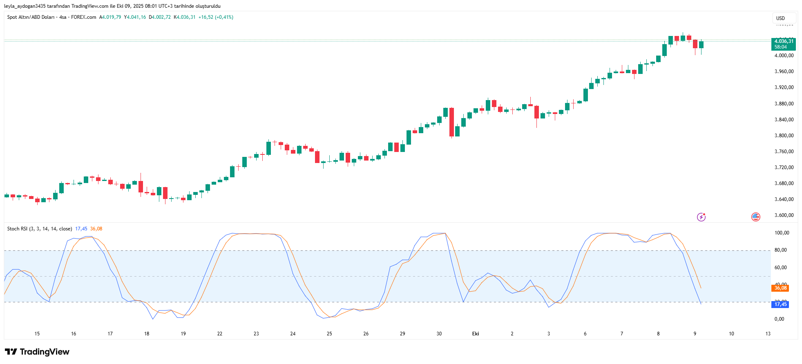This screenshot has height=364, width=802.
Task: Click the 3.600,00 level on price scale
Action: coord(784,215)
